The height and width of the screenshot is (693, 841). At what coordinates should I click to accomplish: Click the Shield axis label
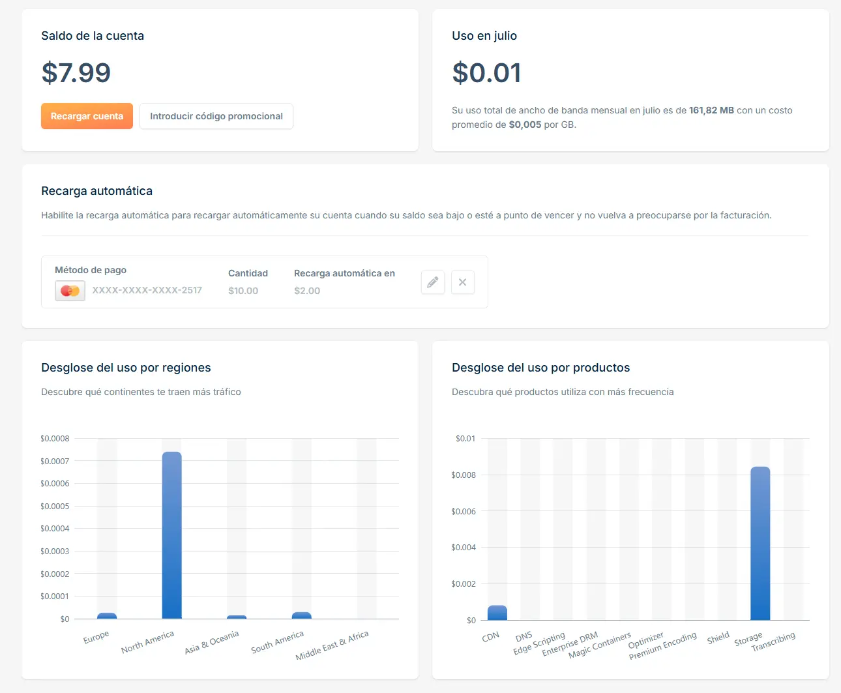pos(718,638)
